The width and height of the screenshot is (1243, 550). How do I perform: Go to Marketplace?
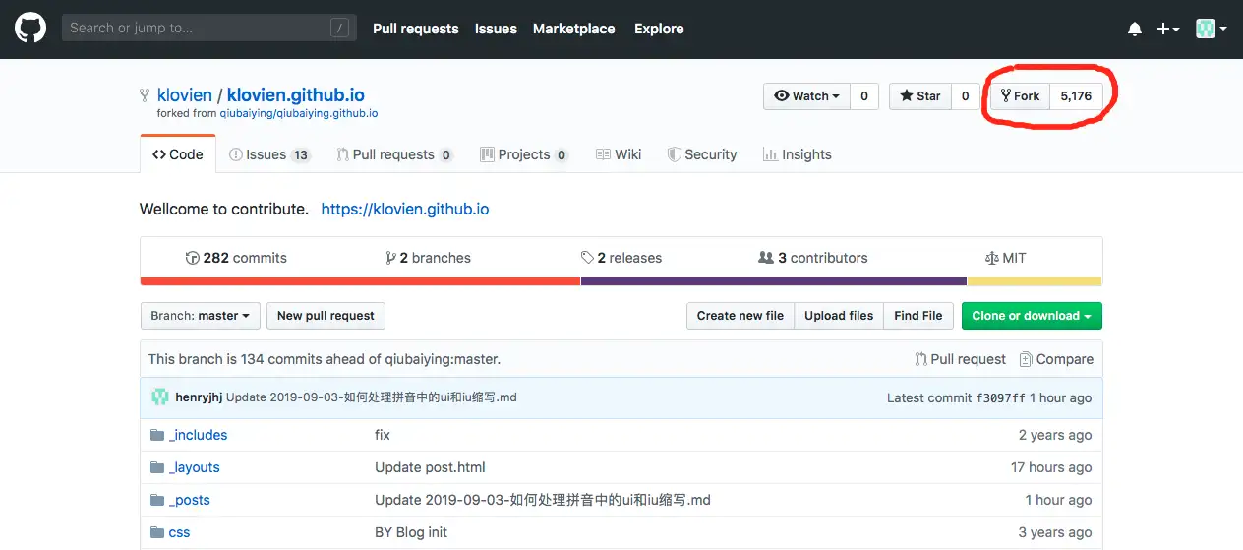point(573,29)
